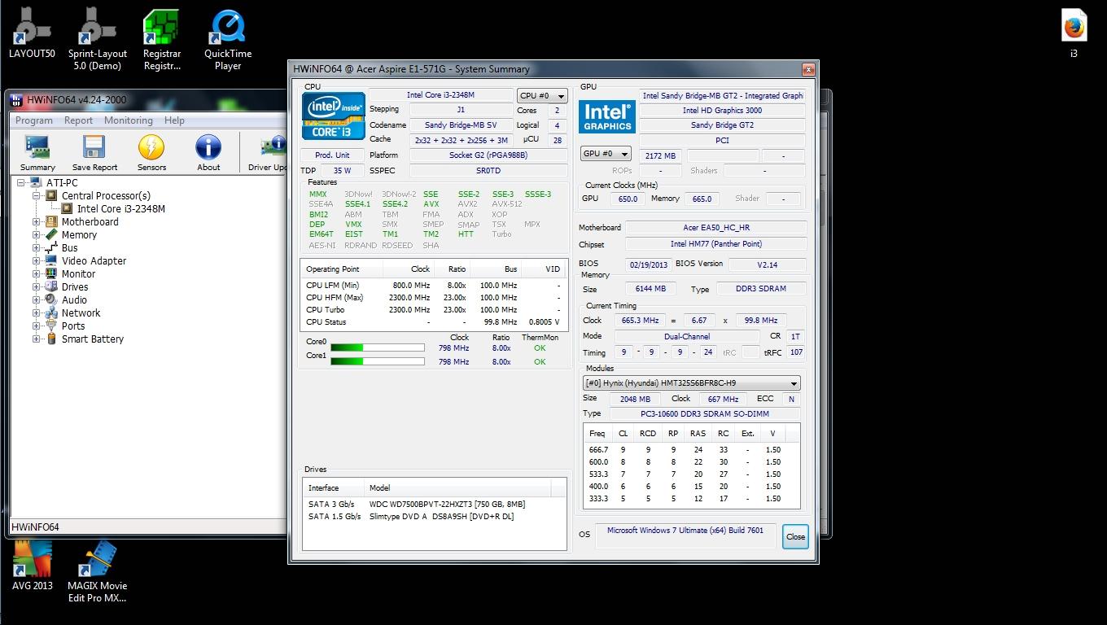Viewport: 1107px width, 625px height.
Task: Expand the Motherboard node plus box
Action: 37,221
